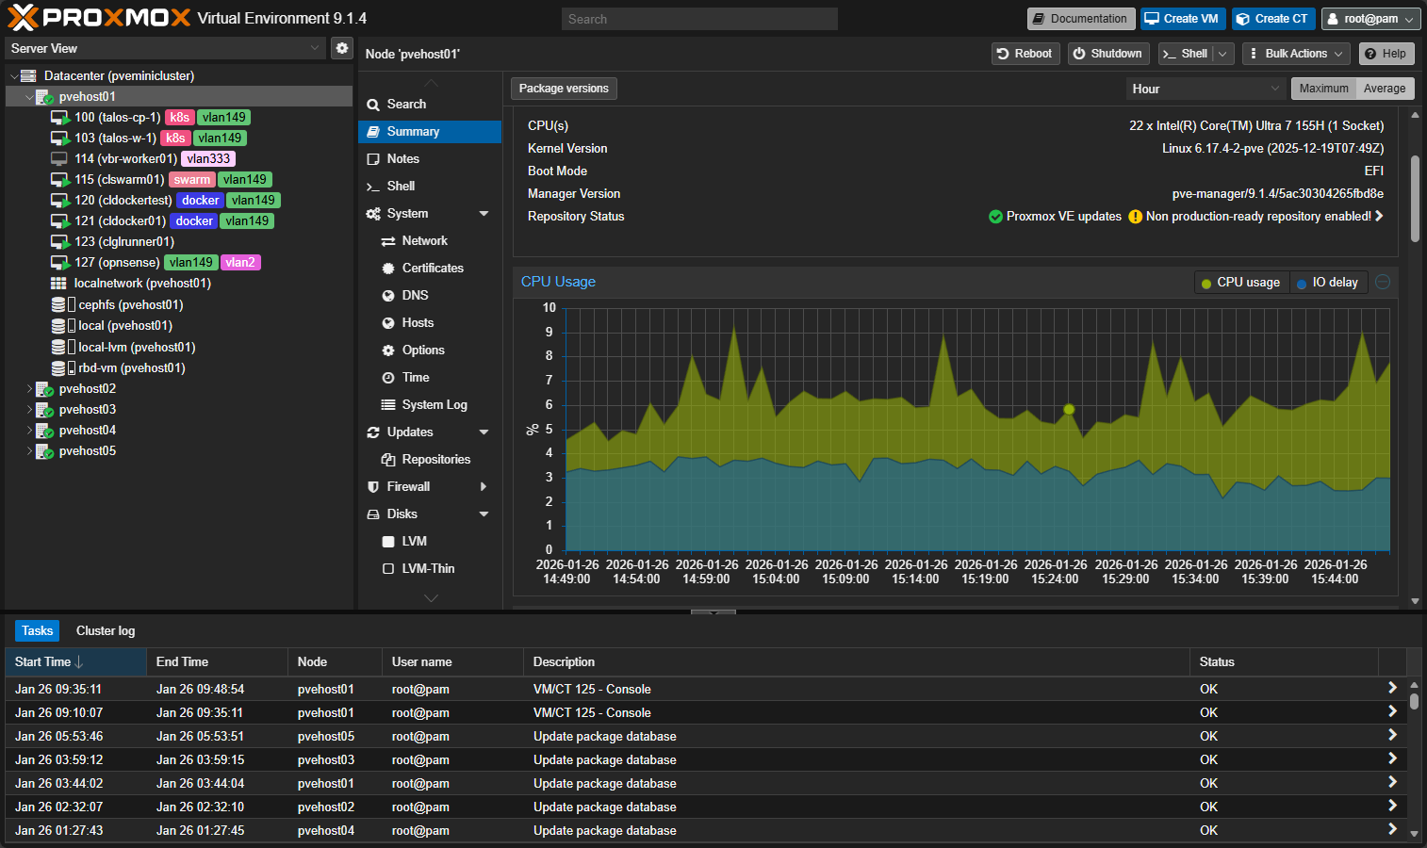This screenshot has height=848, width=1427.
Task: Switch to the Cluster log tab
Action: [x=105, y=630]
